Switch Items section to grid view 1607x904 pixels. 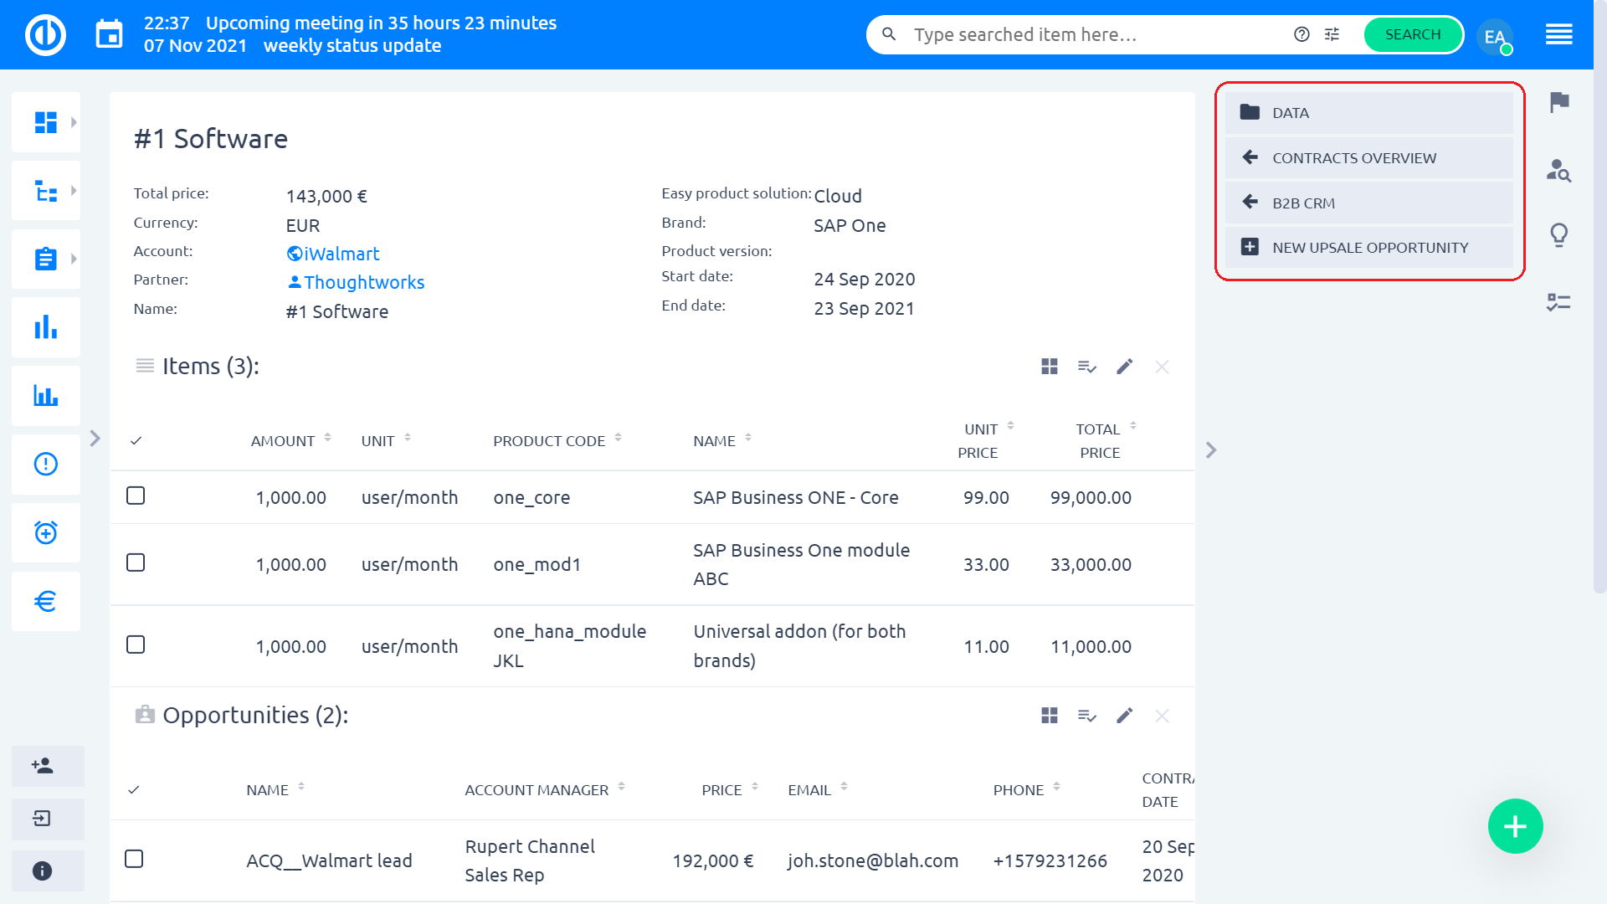[1050, 367]
